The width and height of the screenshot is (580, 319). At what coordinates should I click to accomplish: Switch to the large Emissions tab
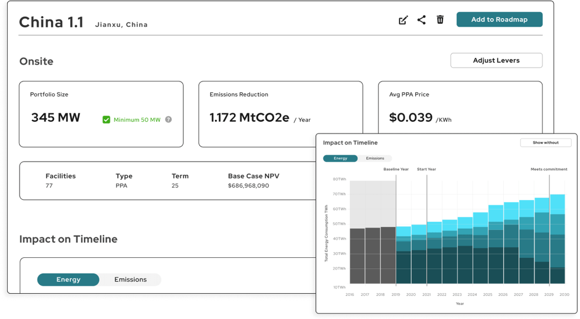pyautogui.click(x=130, y=279)
